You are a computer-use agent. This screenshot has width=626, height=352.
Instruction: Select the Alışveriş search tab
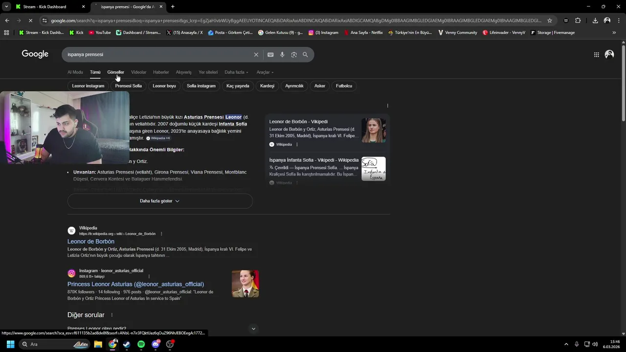pyautogui.click(x=184, y=72)
